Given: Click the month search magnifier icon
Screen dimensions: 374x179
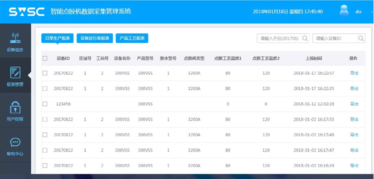Looking at the screenshot, I should pyautogui.click(x=305, y=39).
